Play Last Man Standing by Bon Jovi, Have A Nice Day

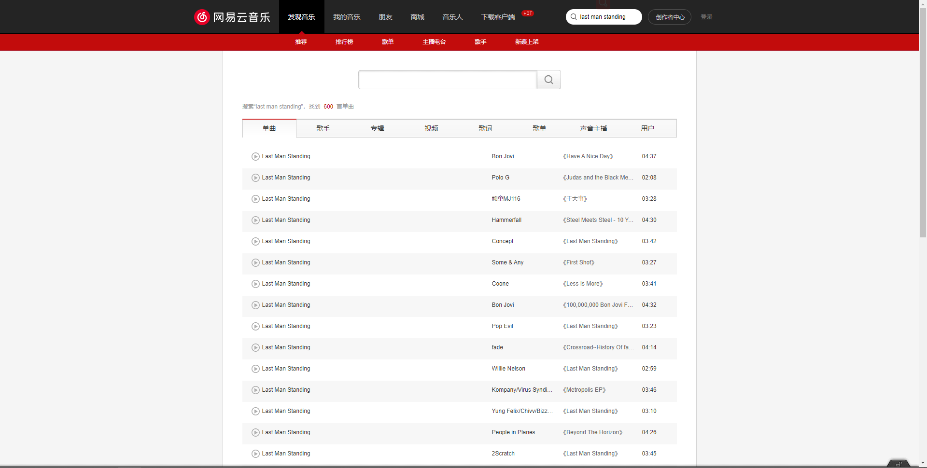[x=255, y=156]
